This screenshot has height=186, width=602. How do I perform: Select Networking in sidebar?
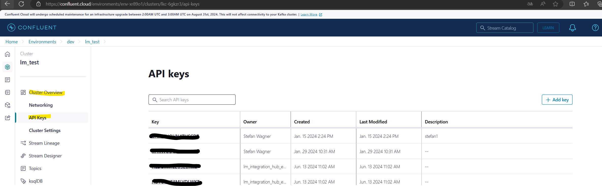pos(41,105)
